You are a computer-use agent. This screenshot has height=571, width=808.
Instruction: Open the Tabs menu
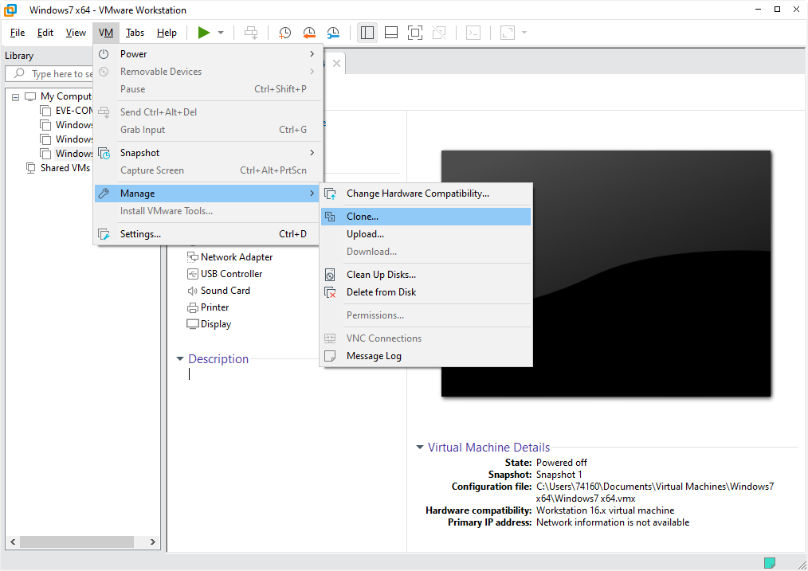point(135,33)
